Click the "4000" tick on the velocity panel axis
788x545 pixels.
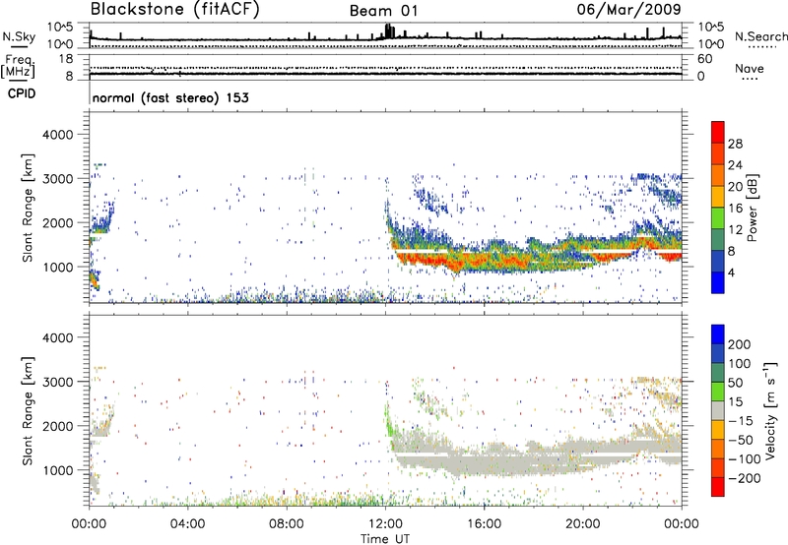click(58, 337)
